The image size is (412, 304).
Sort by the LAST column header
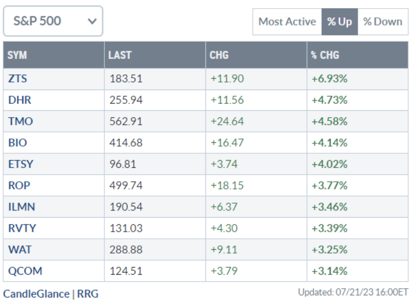coord(120,55)
